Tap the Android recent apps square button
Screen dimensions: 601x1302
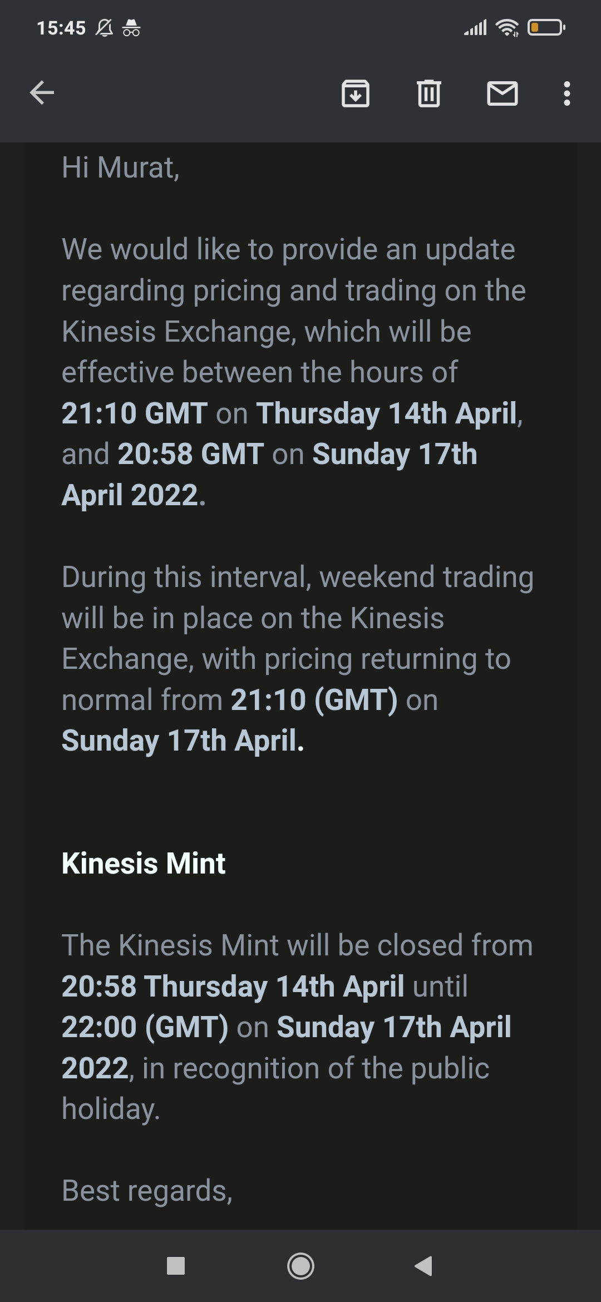pyautogui.click(x=176, y=1266)
